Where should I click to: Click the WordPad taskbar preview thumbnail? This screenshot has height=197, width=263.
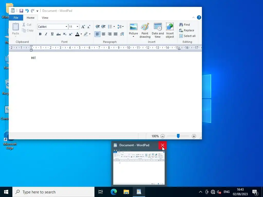coord(139,168)
